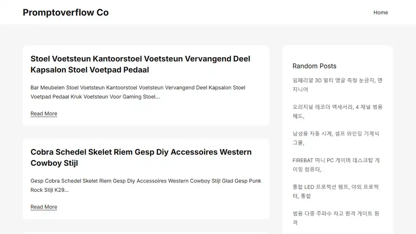
Task: Open random post 통합 LED 프로젝션 램프
Action: pos(335,191)
